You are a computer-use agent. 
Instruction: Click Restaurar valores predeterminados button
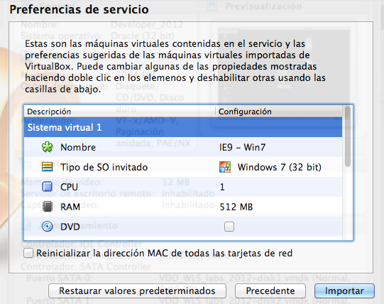click(137, 291)
